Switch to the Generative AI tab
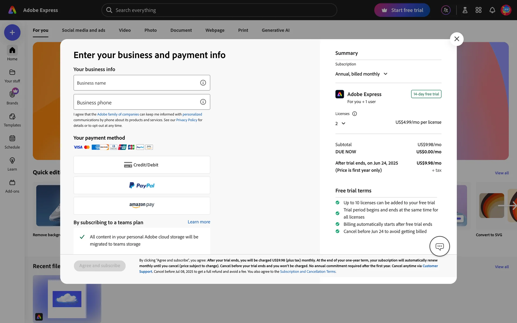The width and height of the screenshot is (517, 323). 275,30
